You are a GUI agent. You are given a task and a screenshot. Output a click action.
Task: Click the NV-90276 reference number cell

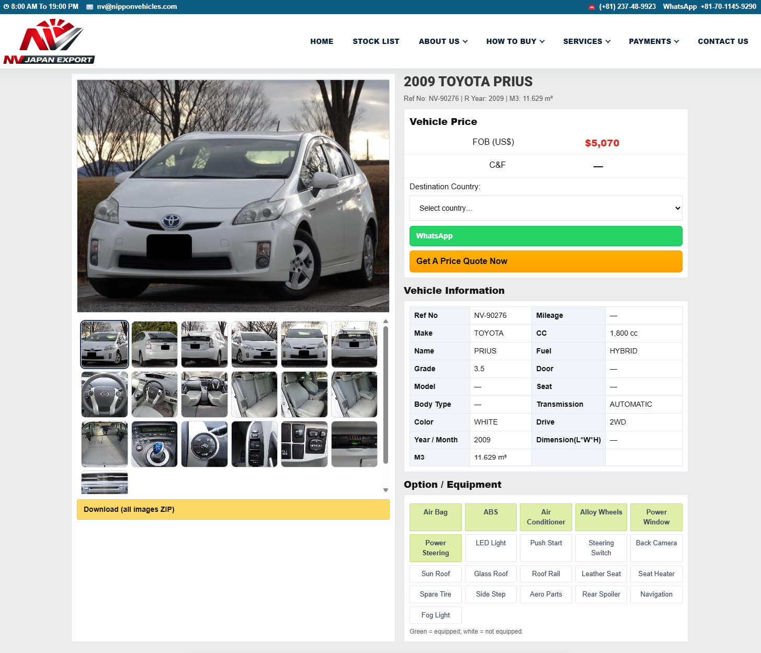pos(501,315)
